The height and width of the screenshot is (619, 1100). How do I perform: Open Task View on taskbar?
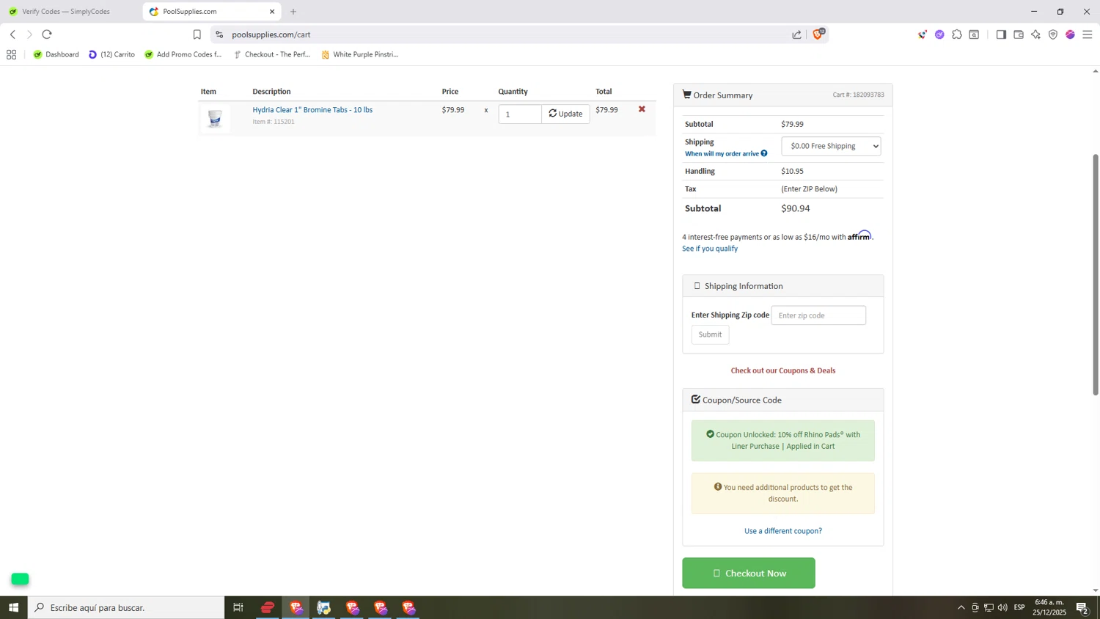(x=238, y=607)
